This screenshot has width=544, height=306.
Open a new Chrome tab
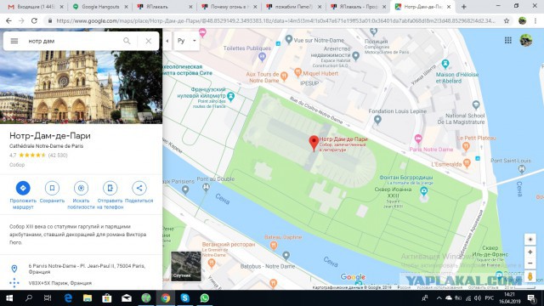tap(463, 7)
